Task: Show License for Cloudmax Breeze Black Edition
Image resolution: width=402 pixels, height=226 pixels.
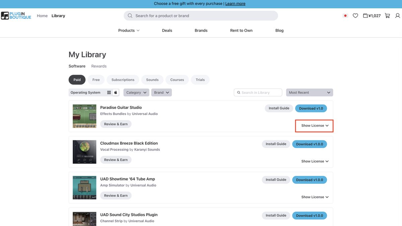Action: pyautogui.click(x=315, y=161)
